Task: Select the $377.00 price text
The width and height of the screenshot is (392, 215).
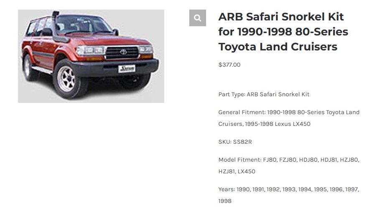Action: (229, 65)
